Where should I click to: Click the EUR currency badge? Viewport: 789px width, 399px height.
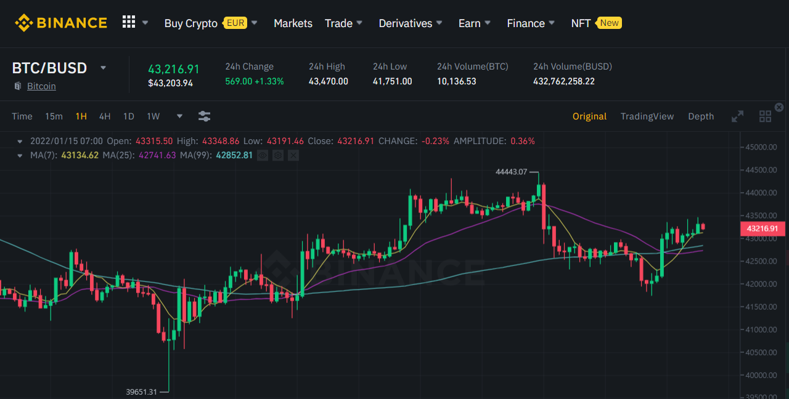(x=235, y=23)
